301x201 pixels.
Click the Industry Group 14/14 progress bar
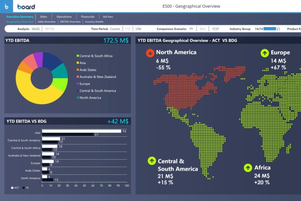point(270,29)
